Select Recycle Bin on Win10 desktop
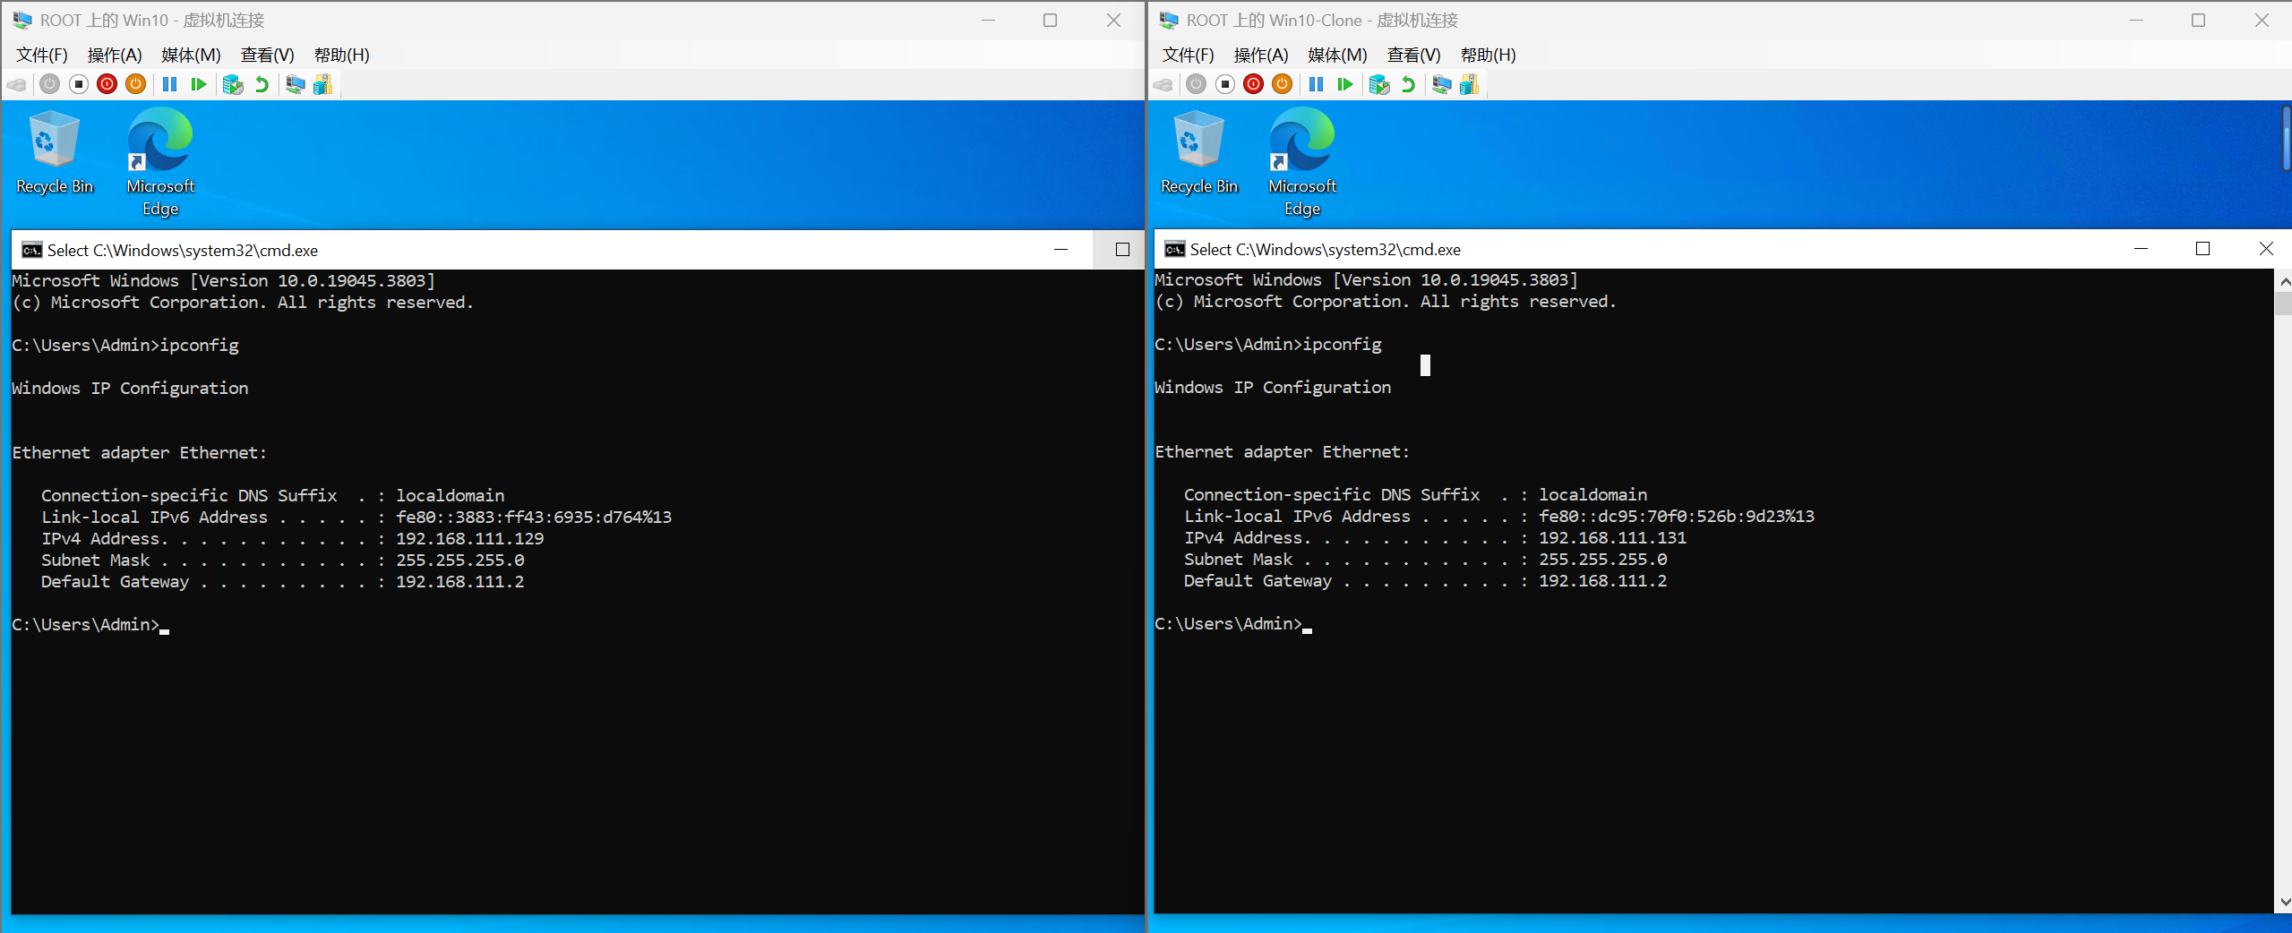 [x=55, y=152]
